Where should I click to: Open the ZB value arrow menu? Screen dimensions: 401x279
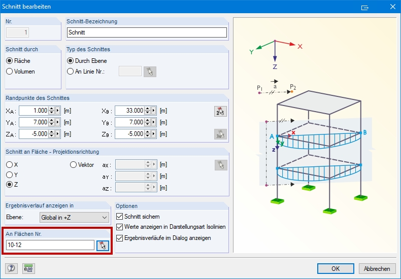(154, 133)
